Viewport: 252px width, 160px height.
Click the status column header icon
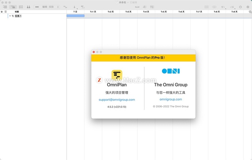2,12
